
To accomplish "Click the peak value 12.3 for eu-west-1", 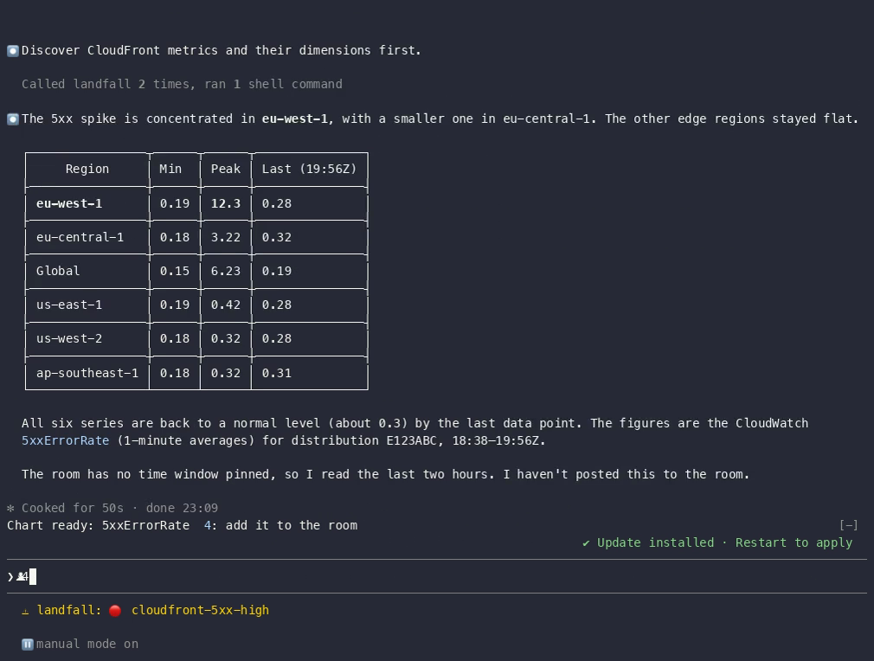I will pos(225,204).
